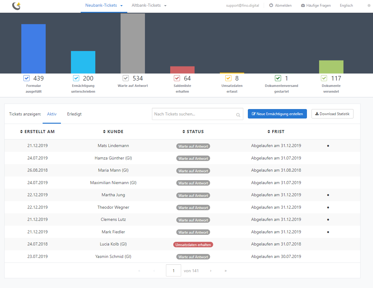Click the sort icon beside ERSTELLT AM
Image resolution: width=373 pixels, height=288 pixels.
[21, 132]
